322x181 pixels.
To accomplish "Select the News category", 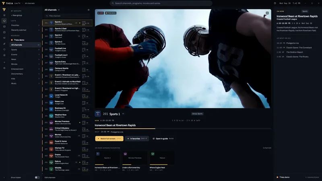I will (25, 59).
